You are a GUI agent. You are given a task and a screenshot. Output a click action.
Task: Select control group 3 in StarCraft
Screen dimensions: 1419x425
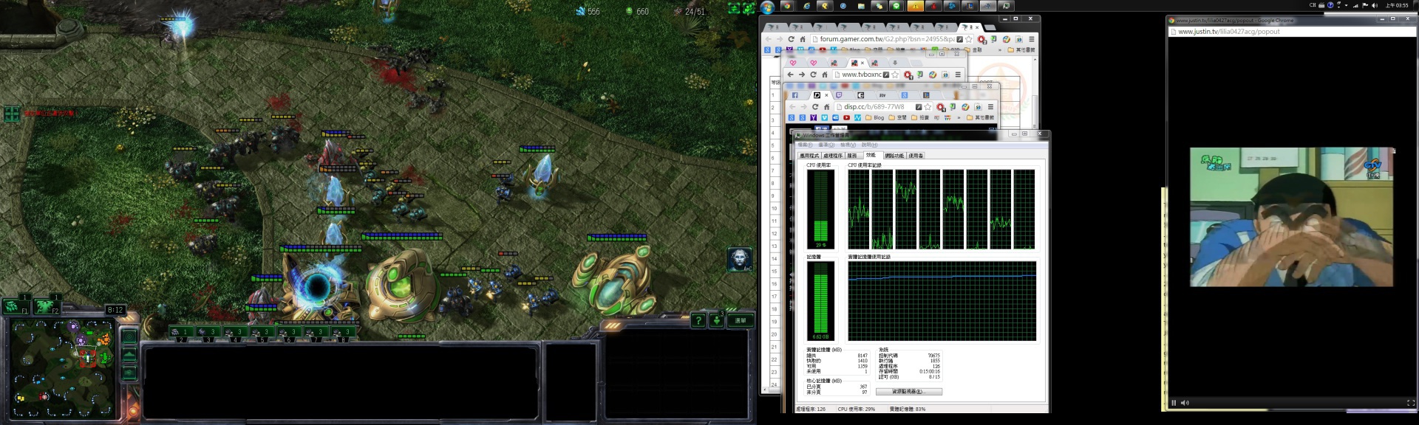coord(208,333)
